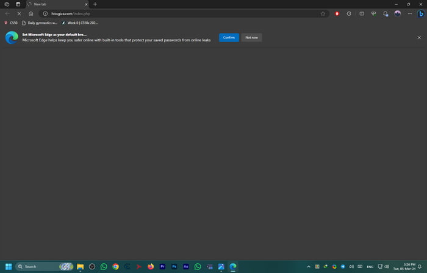Select the New tab tab
Viewport: 427px width, 273px height.
[55, 4]
